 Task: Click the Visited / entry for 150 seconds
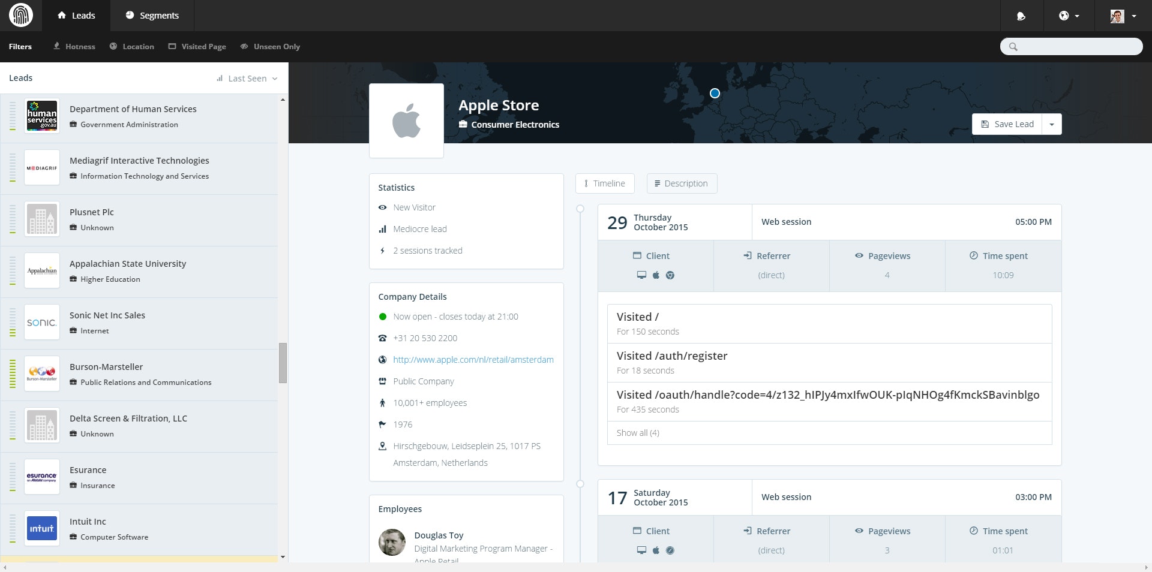(x=830, y=324)
